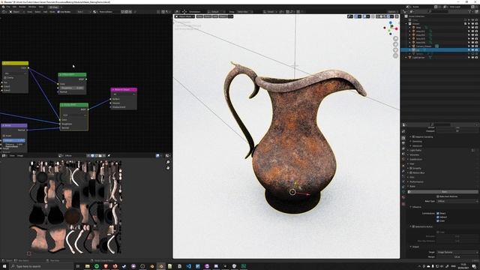Click the Windows Start button
This screenshot has width=480, height=270.
tap(4, 266)
